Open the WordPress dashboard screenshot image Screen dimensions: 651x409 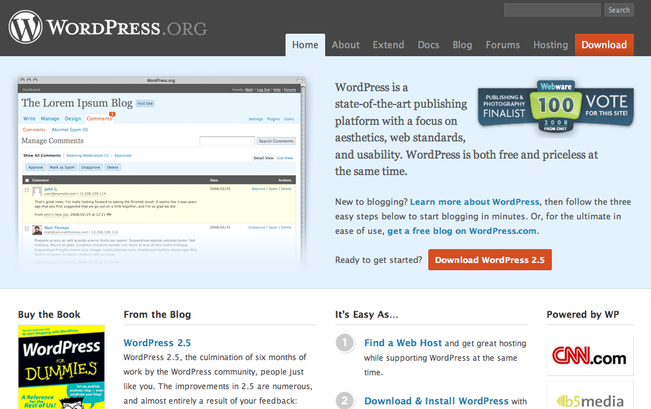tap(161, 173)
